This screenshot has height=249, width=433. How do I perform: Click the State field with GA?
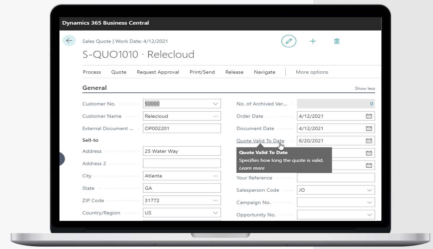click(182, 188)
